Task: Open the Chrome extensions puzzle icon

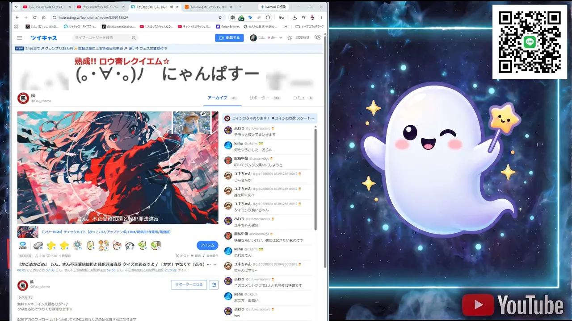Action: pyautogui.click(x=268, y=17)
